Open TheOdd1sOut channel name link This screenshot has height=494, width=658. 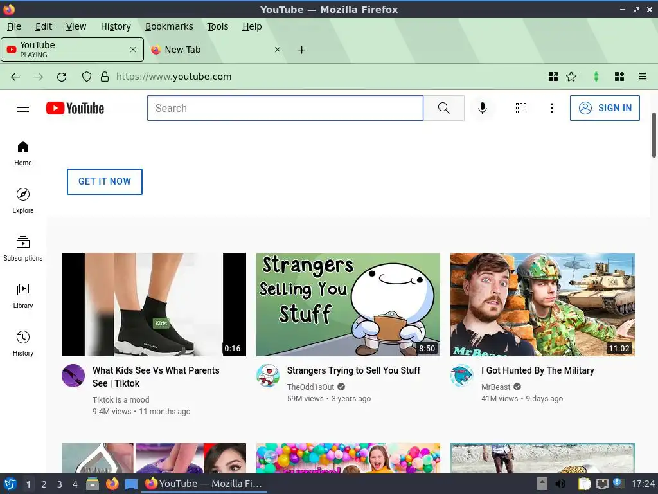click(x=310, y=387)
